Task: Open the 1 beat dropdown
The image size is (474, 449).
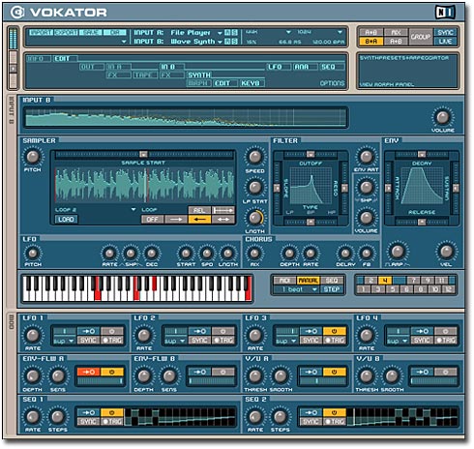Action: coord(314,289)
